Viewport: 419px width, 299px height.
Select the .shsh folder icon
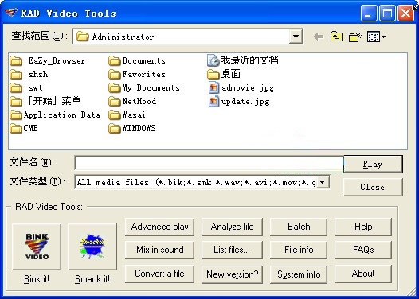pos(16,75)
